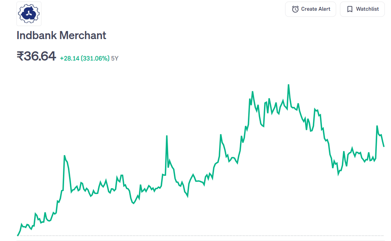Click the Indbank Merchant company logo
Screen dimensions: 391x241
[29, 14]
